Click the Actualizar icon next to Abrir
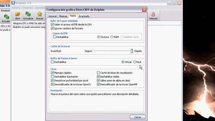 tap(28, 14)
